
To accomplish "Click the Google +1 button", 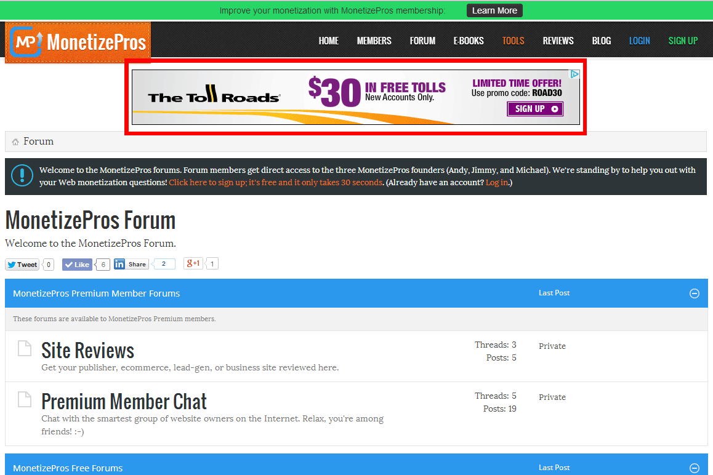I will coord(193,263).
